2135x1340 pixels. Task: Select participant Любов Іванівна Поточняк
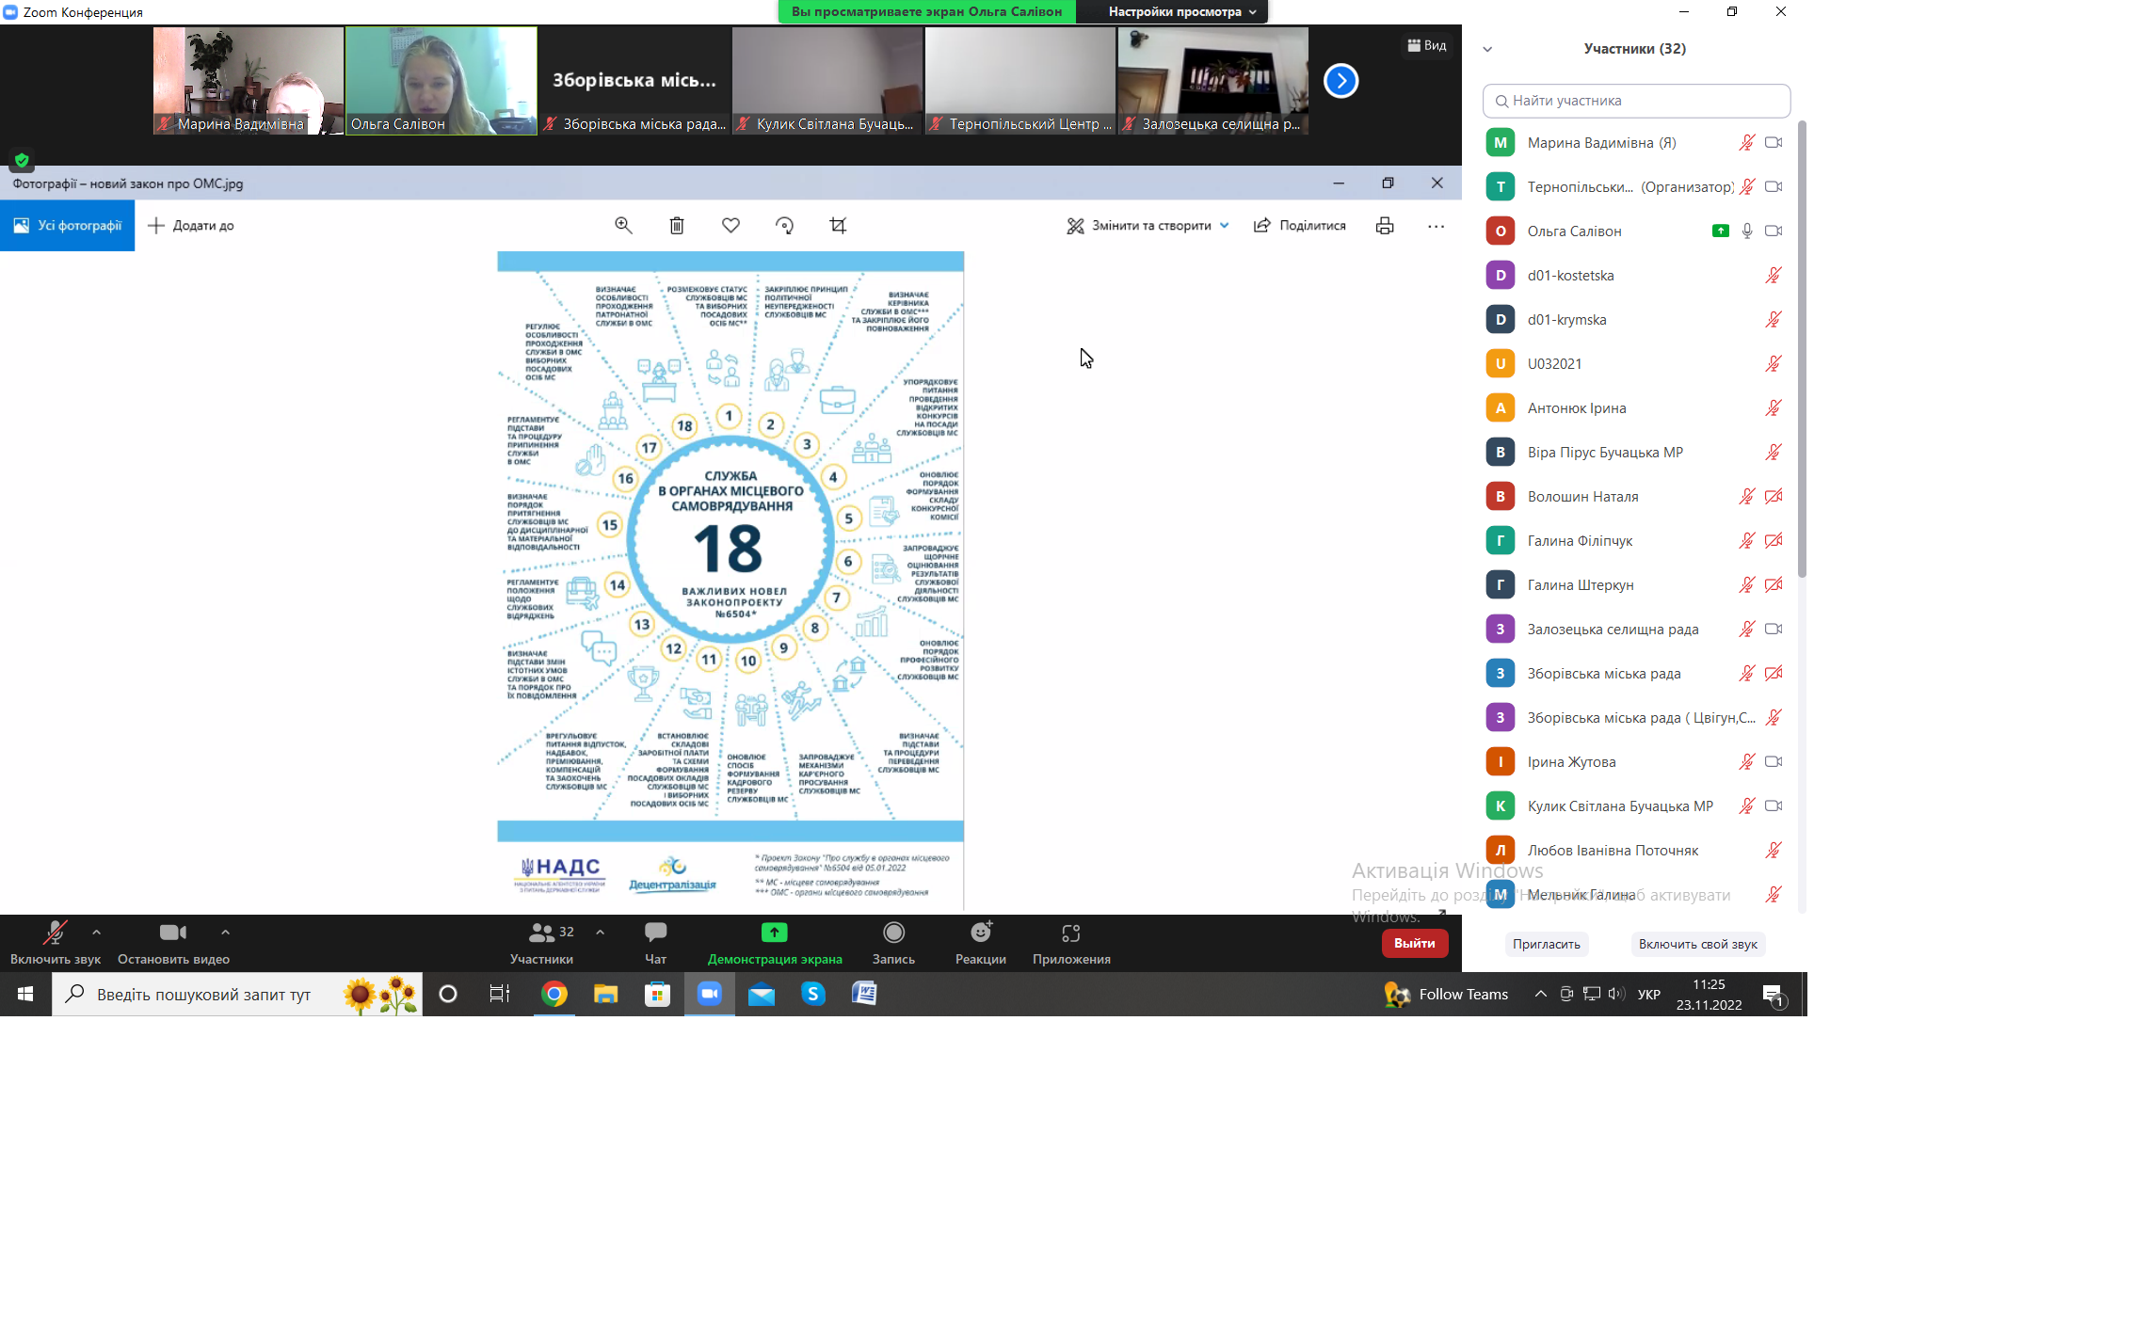(1636, 851)
